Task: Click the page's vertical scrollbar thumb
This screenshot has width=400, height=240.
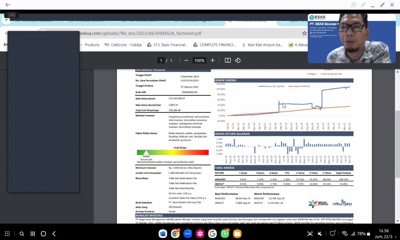Action: point(398,144)
